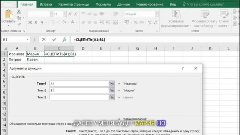Switch to the Рецензирование ribbon tab

150,4
